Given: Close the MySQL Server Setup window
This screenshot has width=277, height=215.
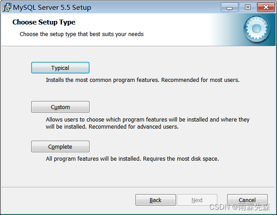Looking at the screenshot, I should (x=266, y=8).
